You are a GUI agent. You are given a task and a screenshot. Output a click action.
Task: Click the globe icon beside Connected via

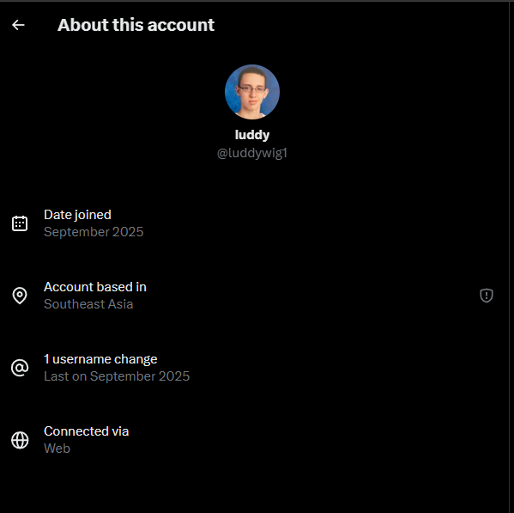click(20, 440)
